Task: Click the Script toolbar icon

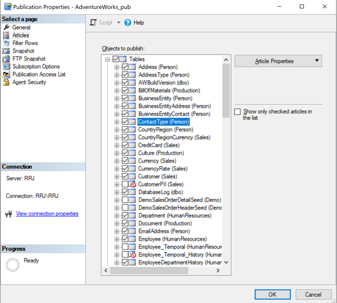Action: click(x=93, y=22)
